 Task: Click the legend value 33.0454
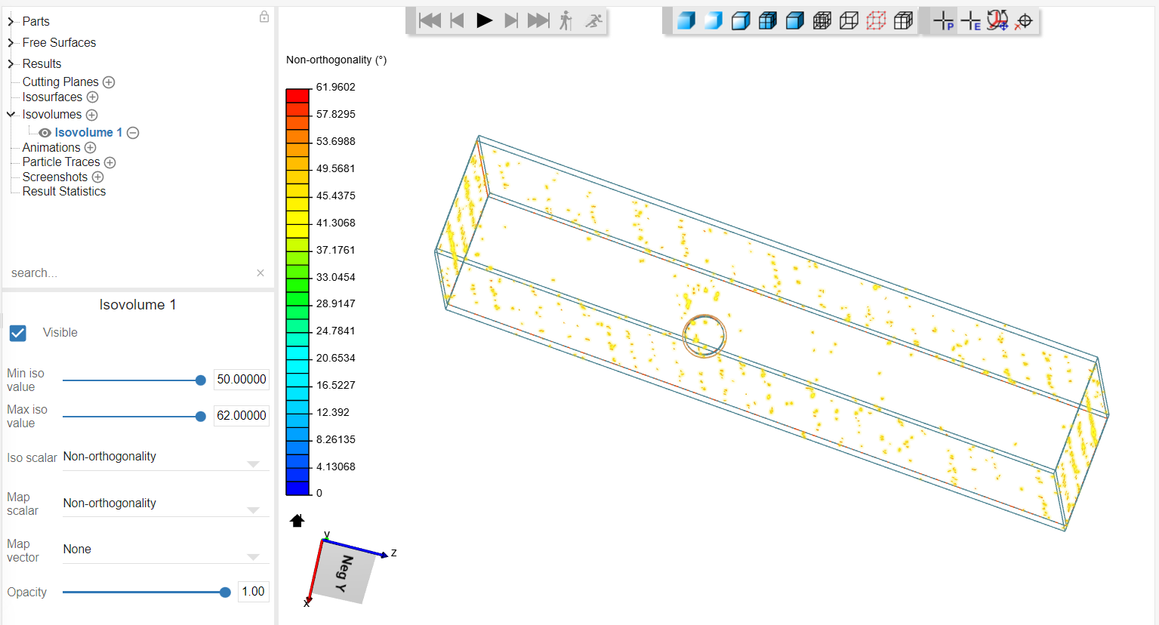(x=336, y=277)
